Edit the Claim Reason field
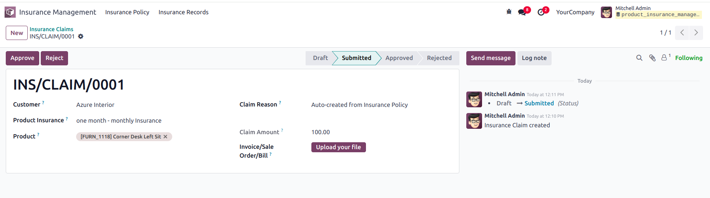710x198 pixels. [x=381, y=105]
